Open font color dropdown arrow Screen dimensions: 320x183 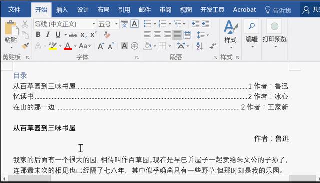75,46
